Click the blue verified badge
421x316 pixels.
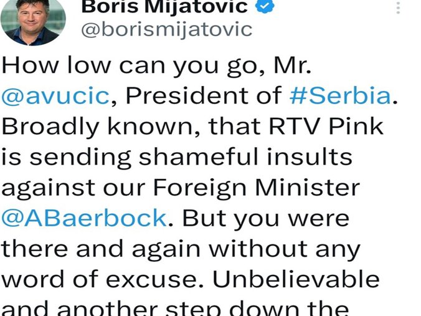coord(265,6)
